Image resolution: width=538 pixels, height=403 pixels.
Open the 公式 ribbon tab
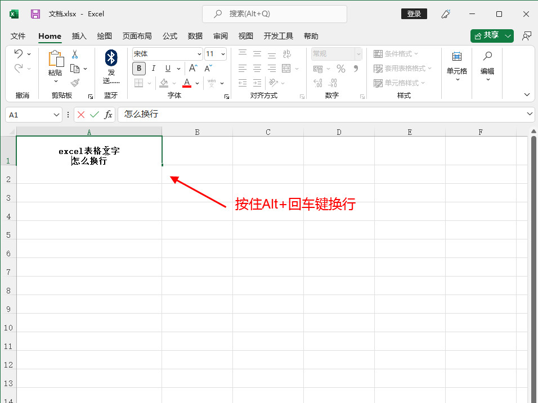point(170,36)
